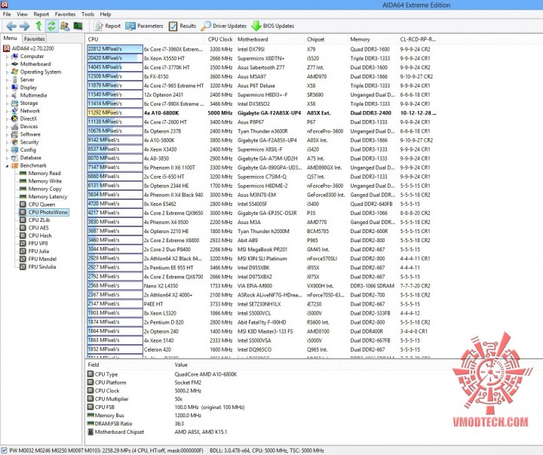Sort by the CPU Clock column header
The image size is (543, 455).
tap(220, 39)
